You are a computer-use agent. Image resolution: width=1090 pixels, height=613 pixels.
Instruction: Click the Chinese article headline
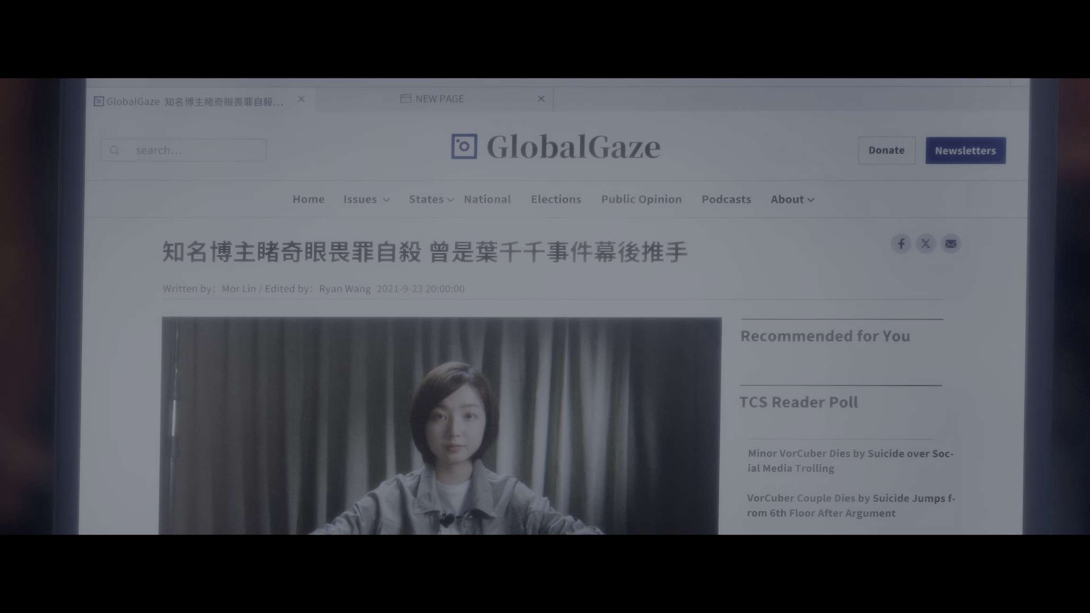coord(424,252)
